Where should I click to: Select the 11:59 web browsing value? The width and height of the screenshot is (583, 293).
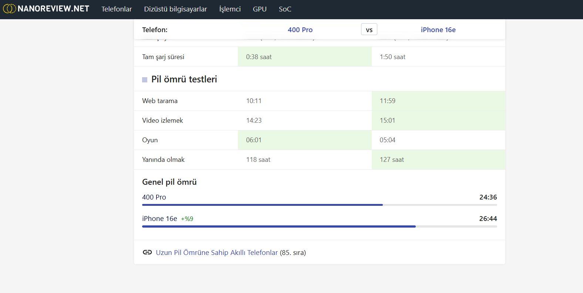click(387, 101)
